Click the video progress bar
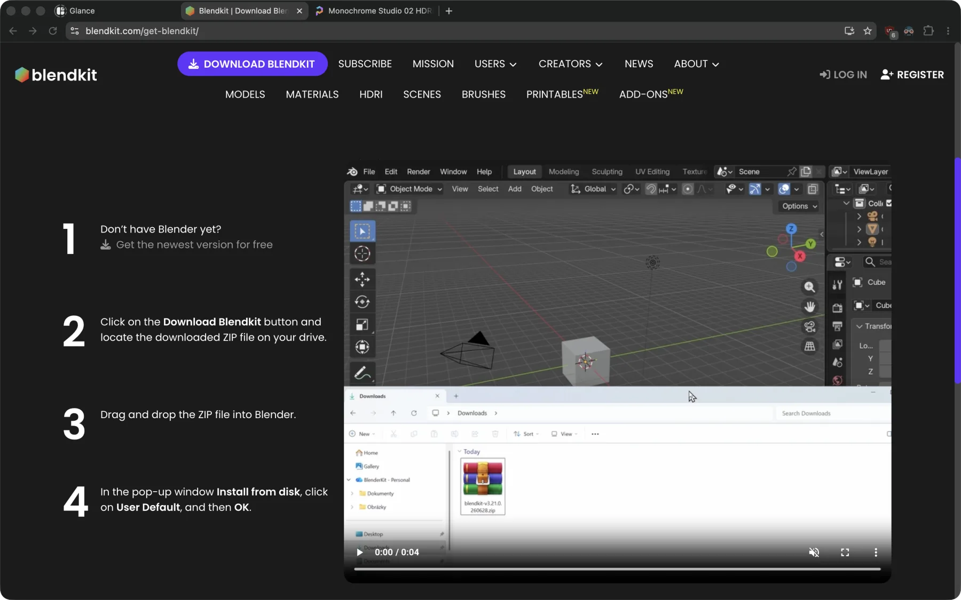Viewport: 961px width, 600px height. tap(617, 569)
